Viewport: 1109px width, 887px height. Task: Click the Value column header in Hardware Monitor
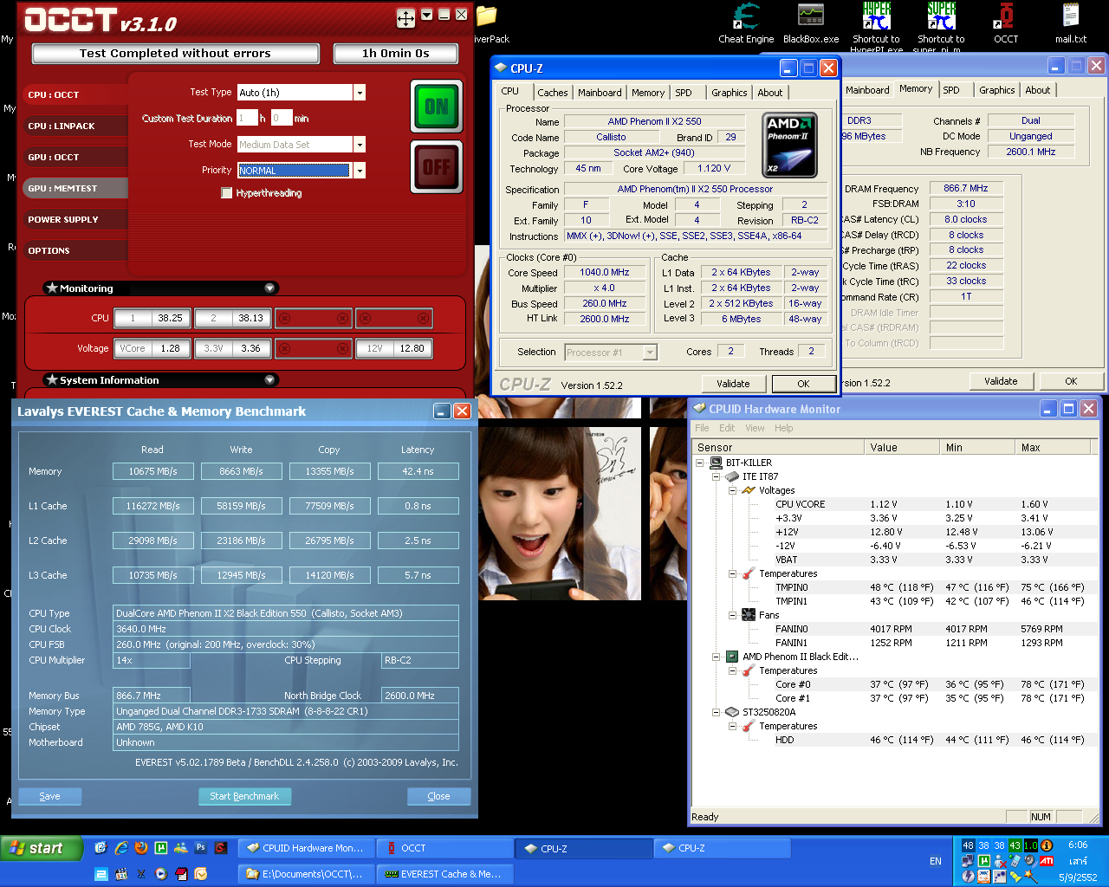pos(902,448)
